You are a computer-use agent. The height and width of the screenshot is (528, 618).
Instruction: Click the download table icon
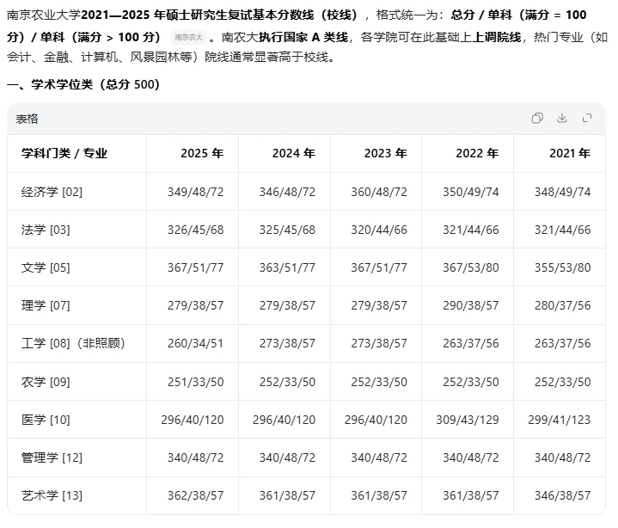(x=562, y=118)
